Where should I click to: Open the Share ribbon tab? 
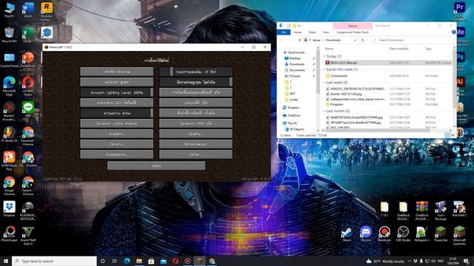(312, 33)
